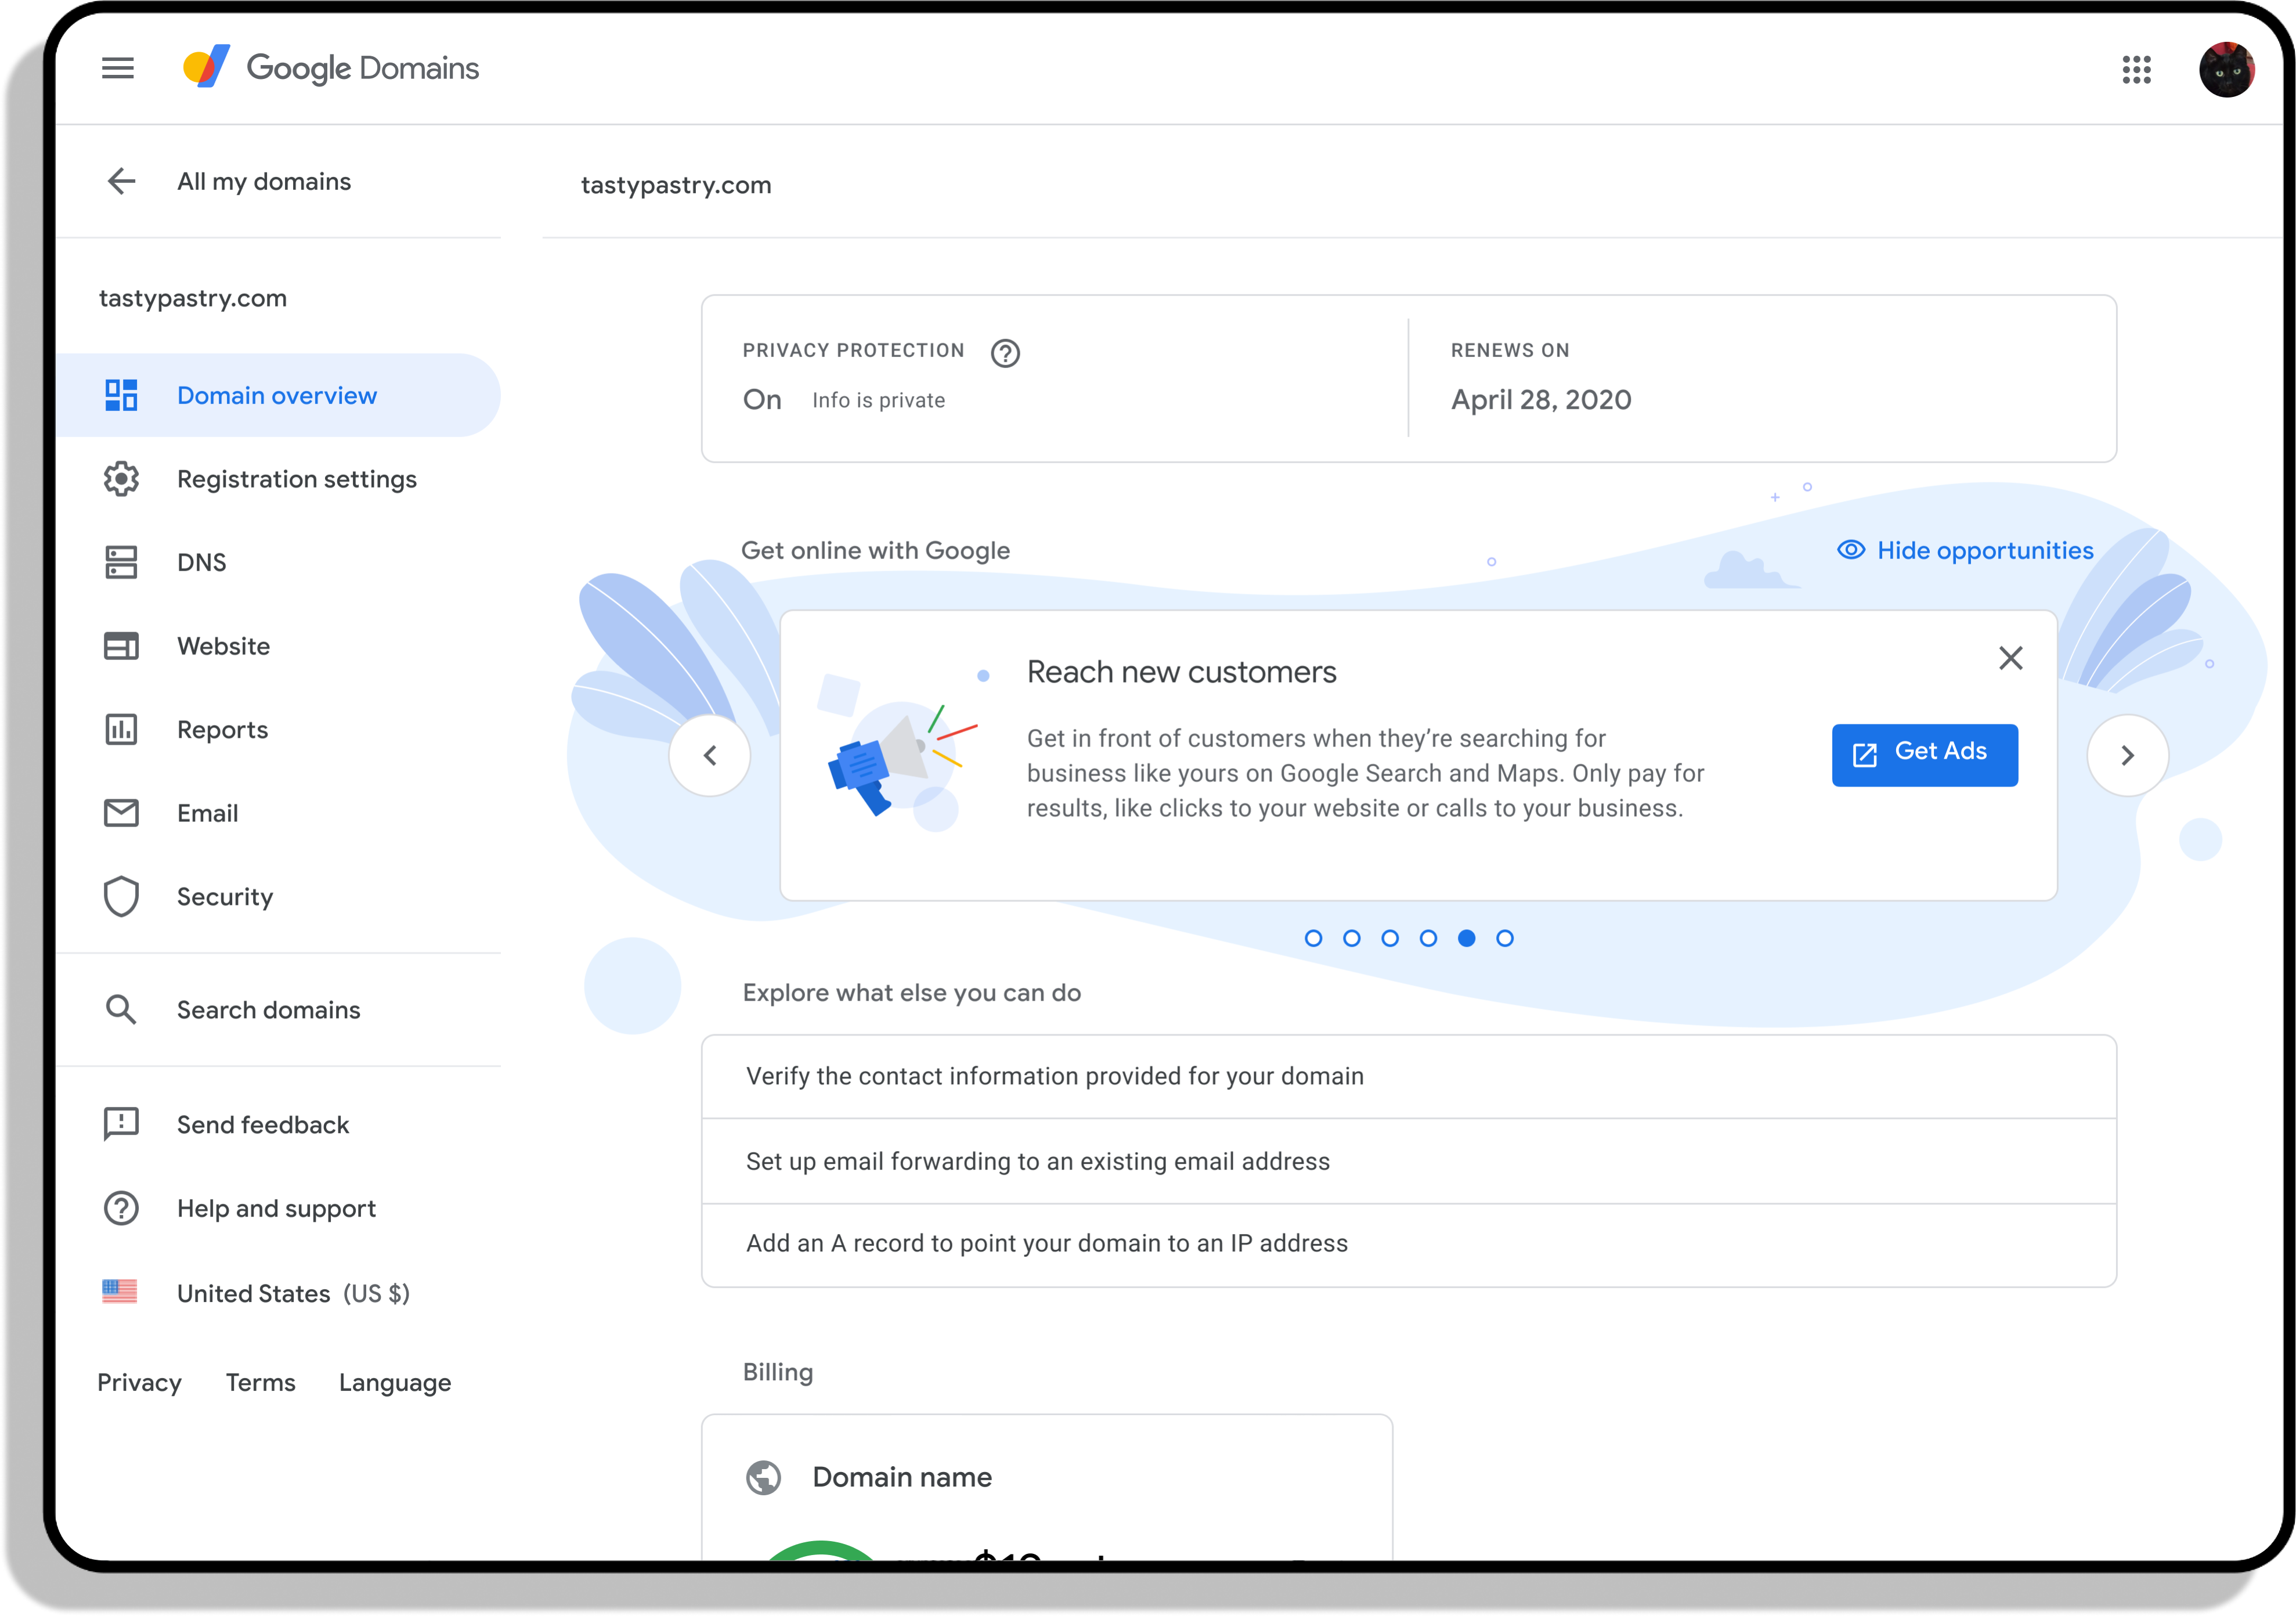Click Send feedback text link
This screenshot has width=2296, height=1616.
[x=263, y=1124]
